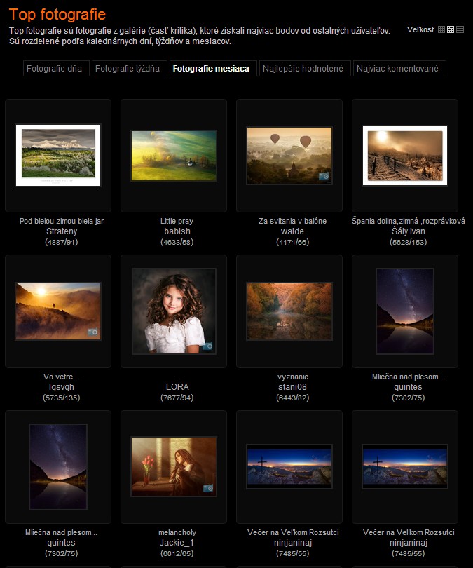Click camera icon on Vo vetre photo
Viewport: 473px width, 568px height.
[92, 332]
